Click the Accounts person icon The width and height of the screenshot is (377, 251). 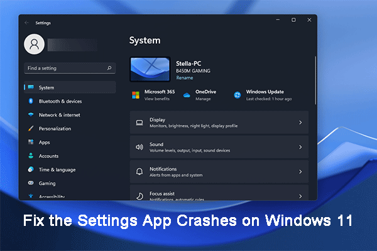(x=31, y=156)
